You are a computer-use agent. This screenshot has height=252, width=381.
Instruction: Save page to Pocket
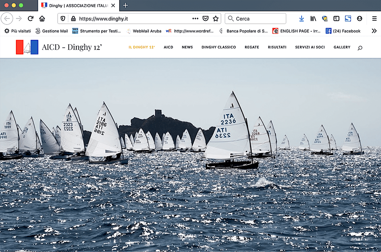tap(205, 19)
